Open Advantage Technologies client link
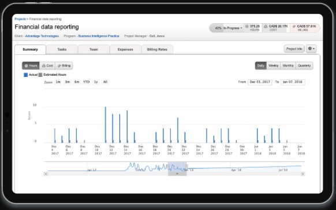The width and height of the screenshot is (336, 210). [x=42, y=36]
